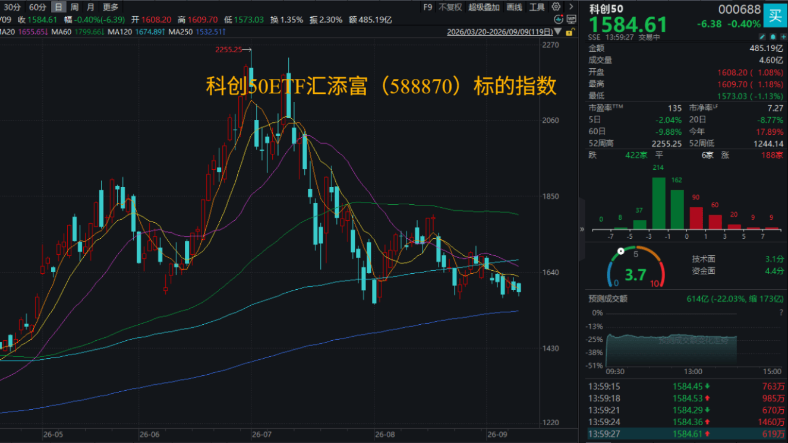Click the 26-05 date axis label
Image resolution: width=788 pixels, height=443 pixels.
tap(52, 434)
